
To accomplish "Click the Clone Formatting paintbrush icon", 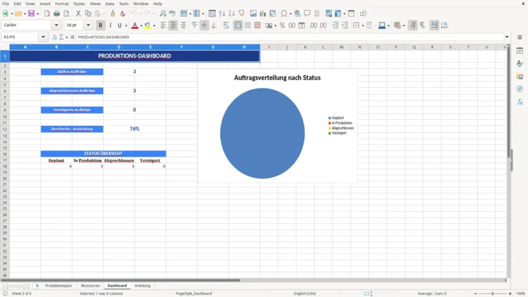I will coord(113,13).
